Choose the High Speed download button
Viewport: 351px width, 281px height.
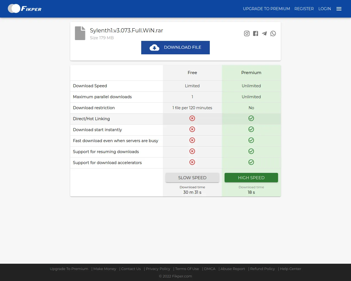(x=251, y=178)
